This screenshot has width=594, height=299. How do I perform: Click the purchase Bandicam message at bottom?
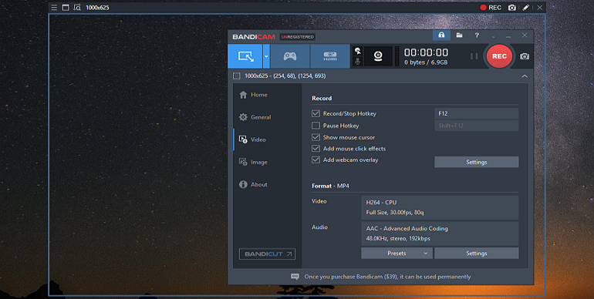coord(387,277)
